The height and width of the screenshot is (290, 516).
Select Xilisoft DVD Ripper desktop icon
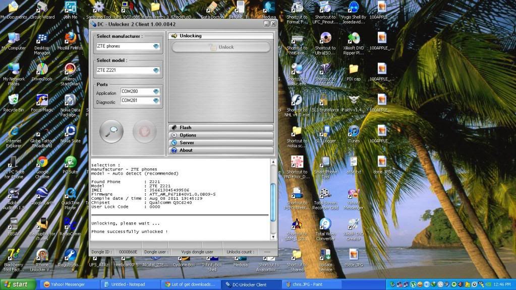[x=354, y=44]
